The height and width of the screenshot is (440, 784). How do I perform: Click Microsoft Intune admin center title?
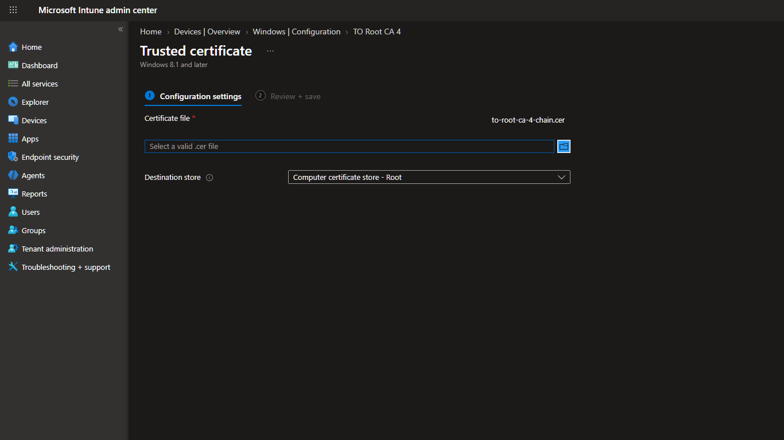[x=98, y=10]
